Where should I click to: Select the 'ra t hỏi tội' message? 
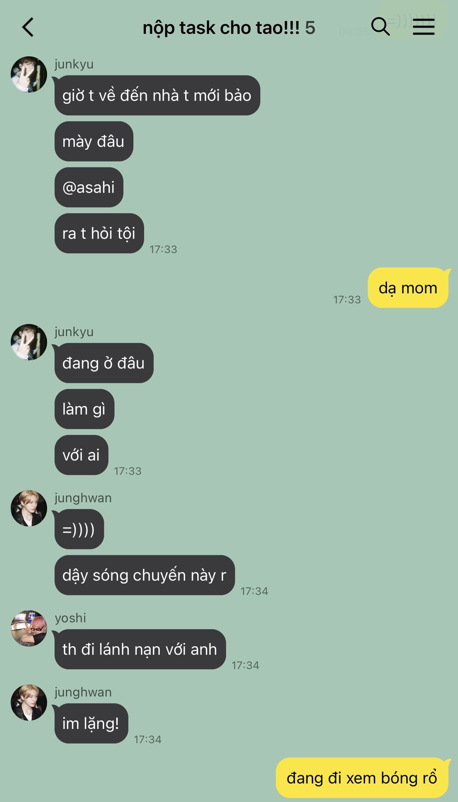click(x=99, y=233)
